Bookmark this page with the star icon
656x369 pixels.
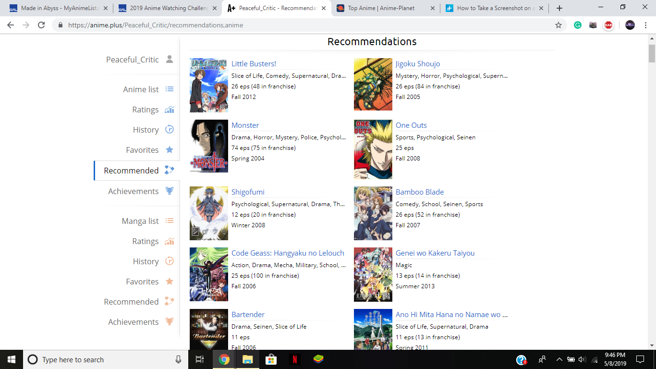(x=559, y=25)
